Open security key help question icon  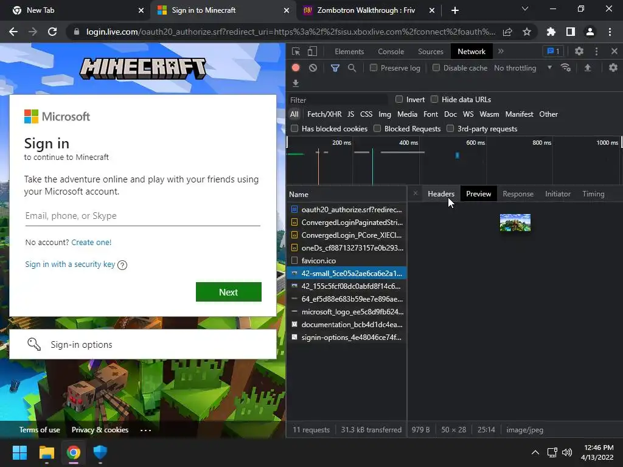(122, 265)
